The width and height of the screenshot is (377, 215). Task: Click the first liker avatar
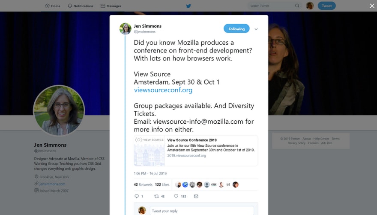click(178, 185)
